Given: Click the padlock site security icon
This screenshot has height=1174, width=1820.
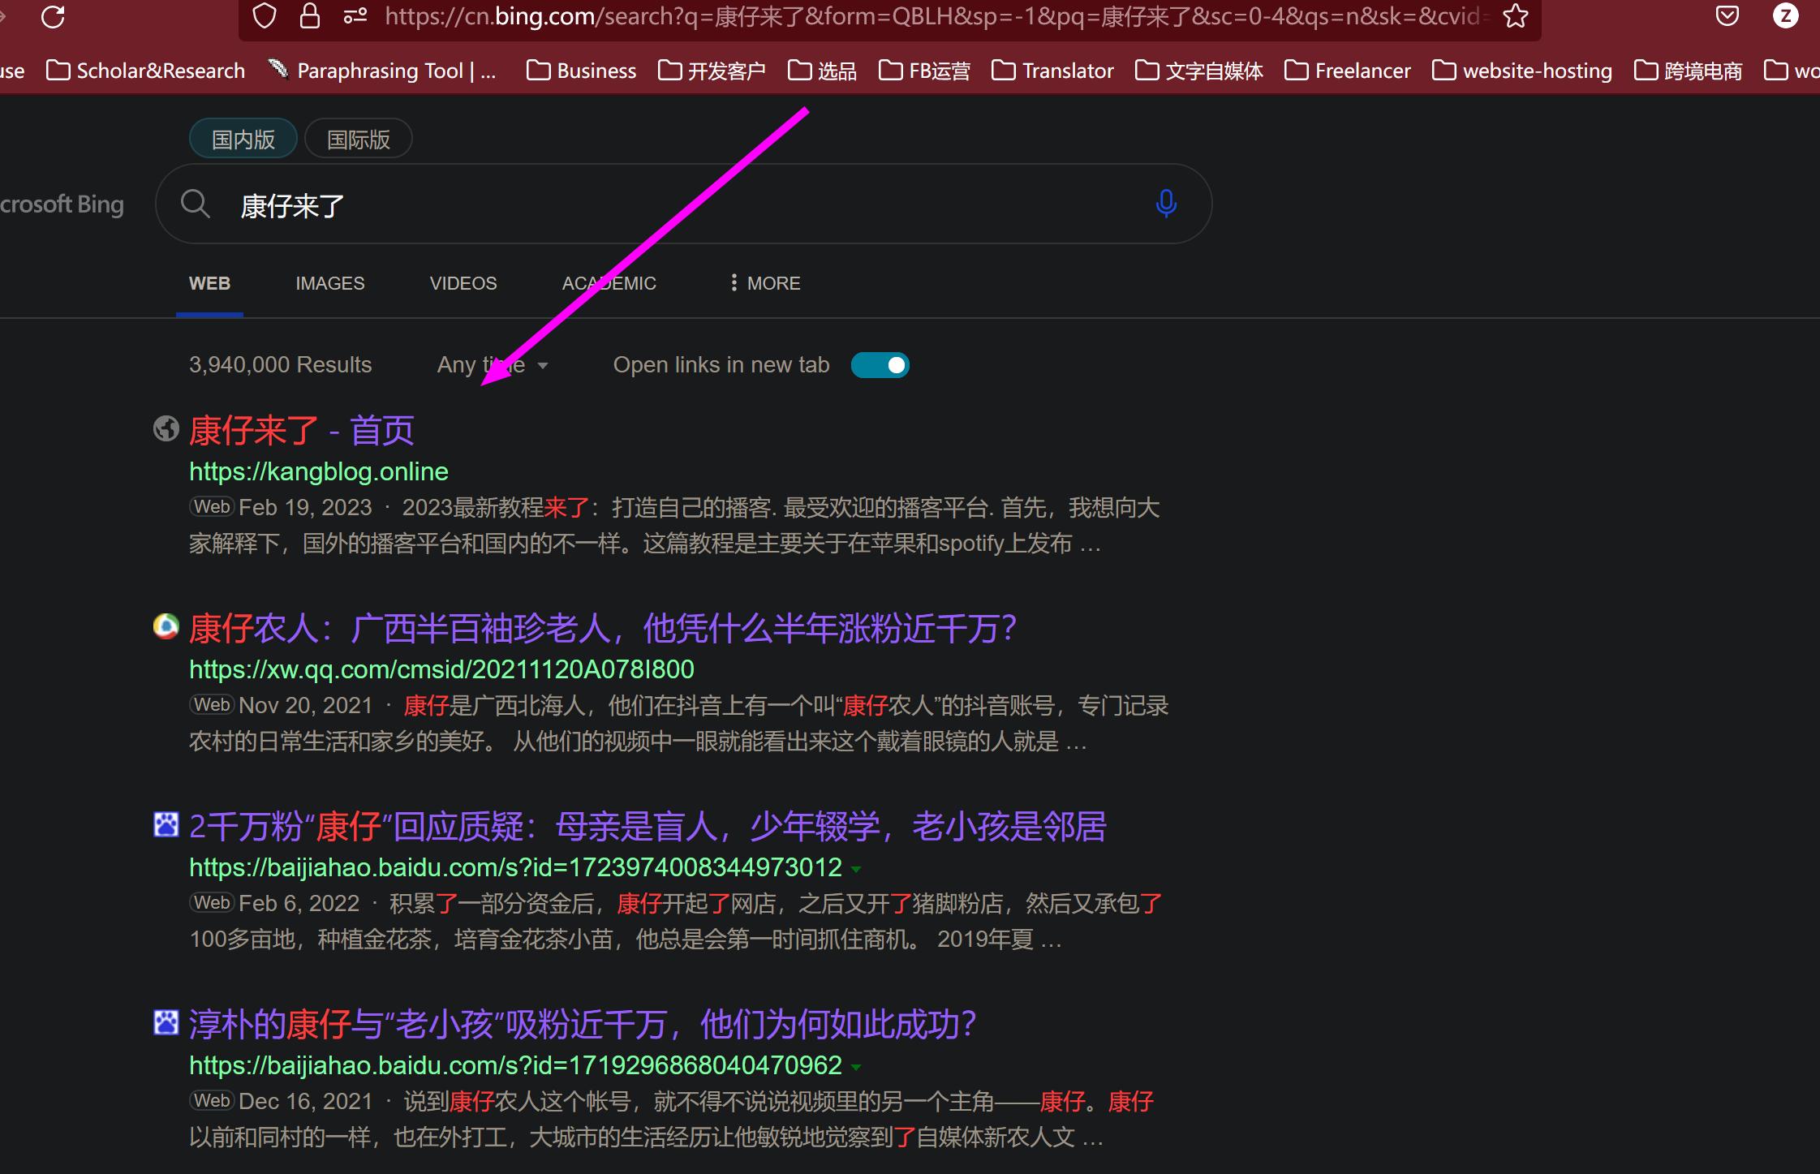Looking at the screenshot, I should click(x=309, y=15).
